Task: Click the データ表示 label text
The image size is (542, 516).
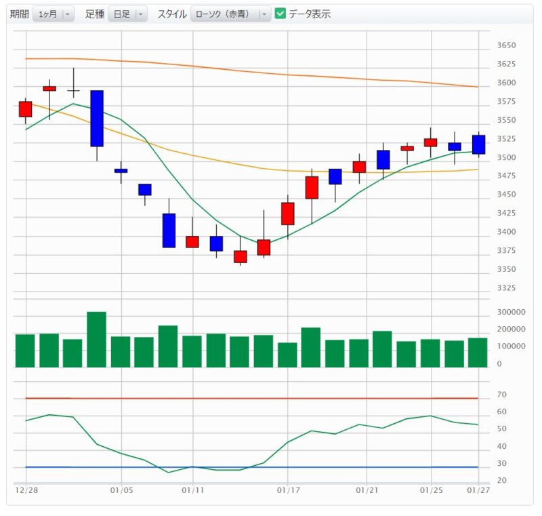Action: coord(310,14)
